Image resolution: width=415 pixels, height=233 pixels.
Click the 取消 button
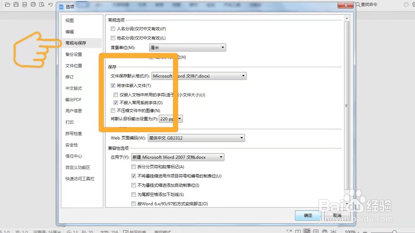[x=337, y=216]
